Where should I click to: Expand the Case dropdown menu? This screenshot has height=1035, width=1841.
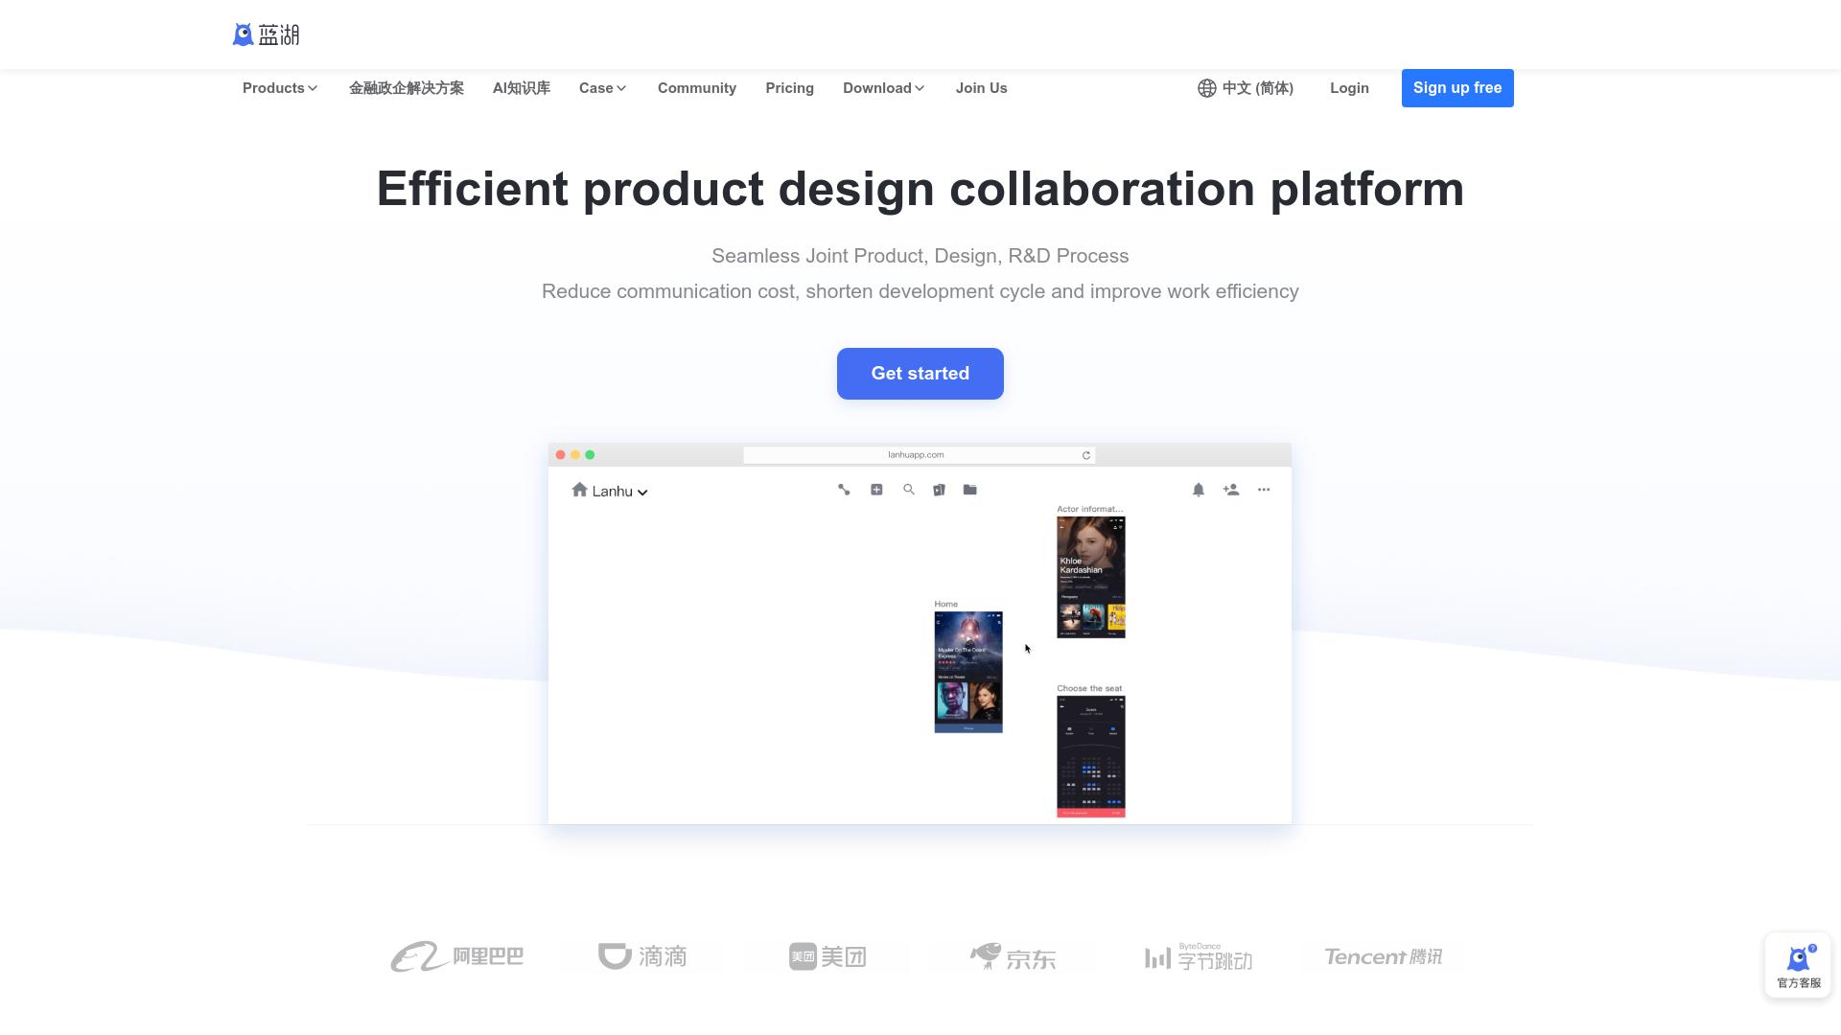click(x=603, y=87)
